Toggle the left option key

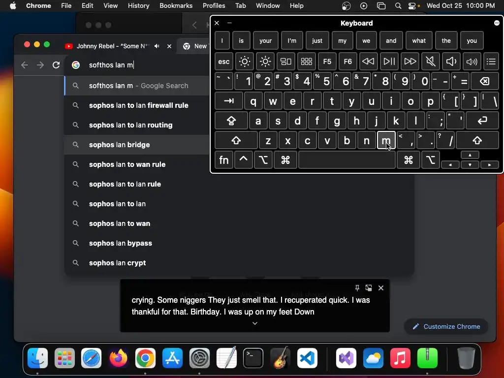point(263,160)
